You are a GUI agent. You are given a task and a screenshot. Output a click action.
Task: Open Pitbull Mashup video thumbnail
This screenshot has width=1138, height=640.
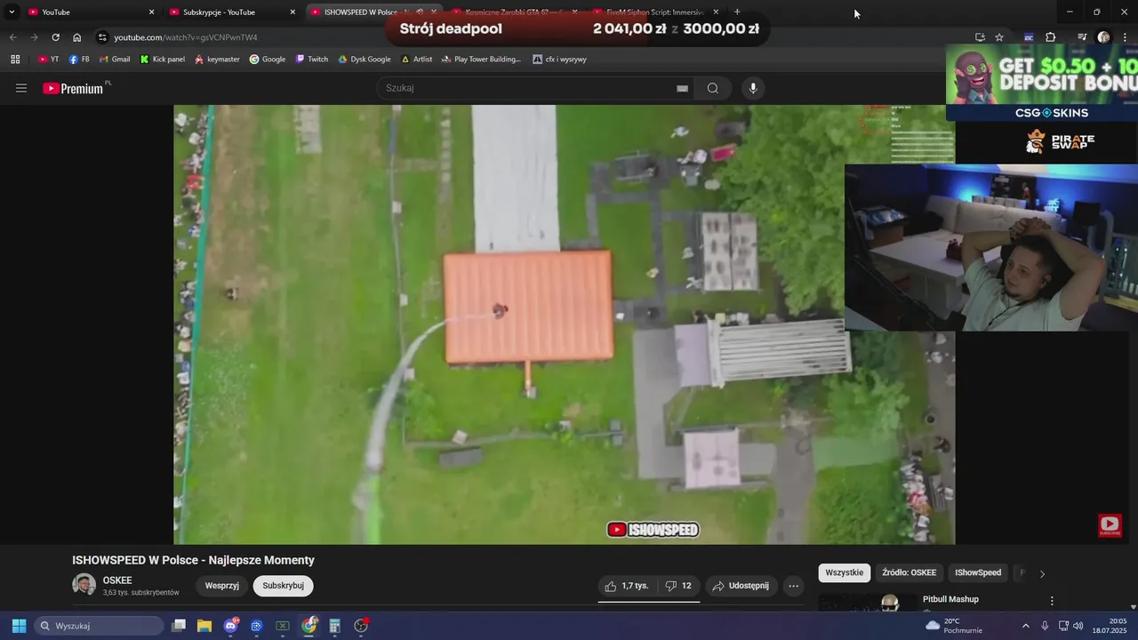[x=867, y=602]
